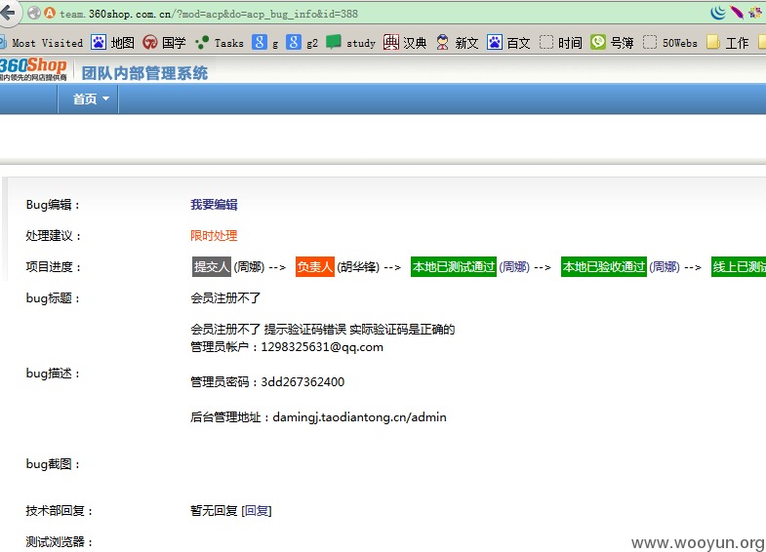Click (周娜) next to 提交人
The height and width of the screenshot is (552, 766).
coord(249,267)
